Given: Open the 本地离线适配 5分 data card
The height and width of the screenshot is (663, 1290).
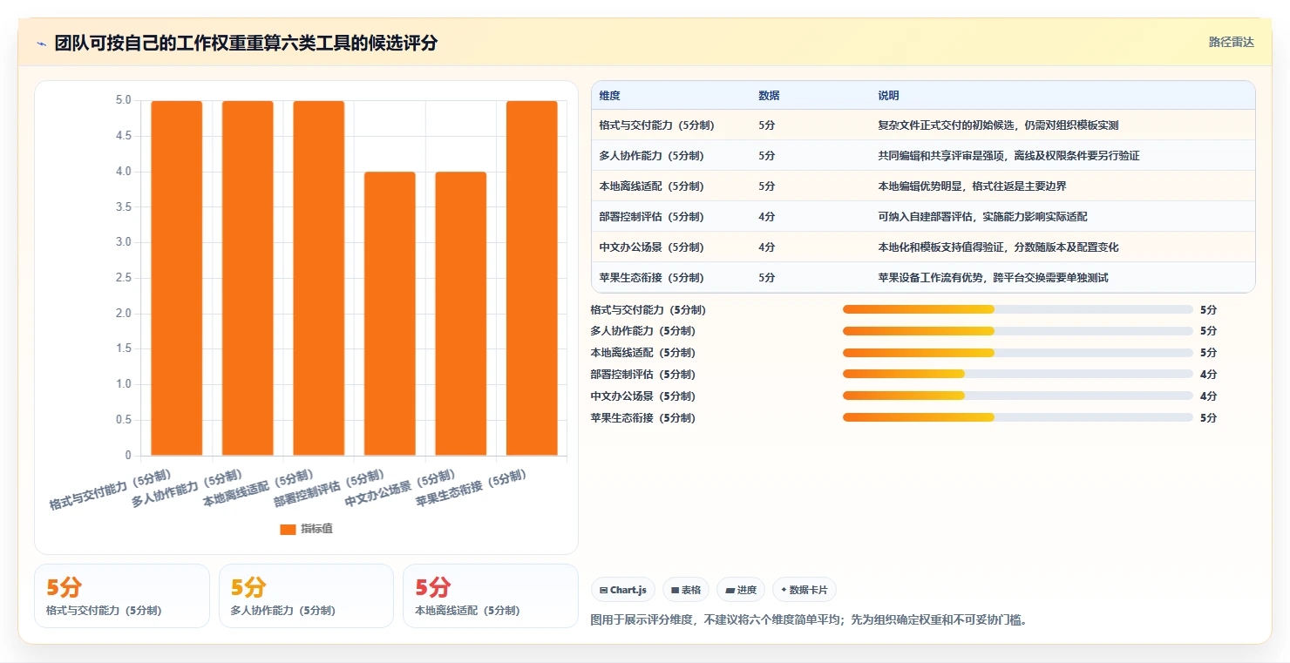Looking at the screenshot, I should [x=491, y=596].
